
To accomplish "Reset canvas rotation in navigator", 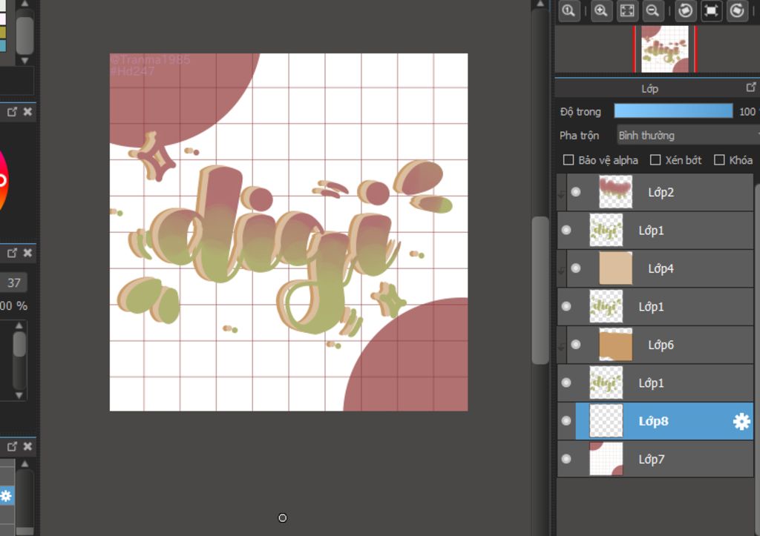I will 710,10.
